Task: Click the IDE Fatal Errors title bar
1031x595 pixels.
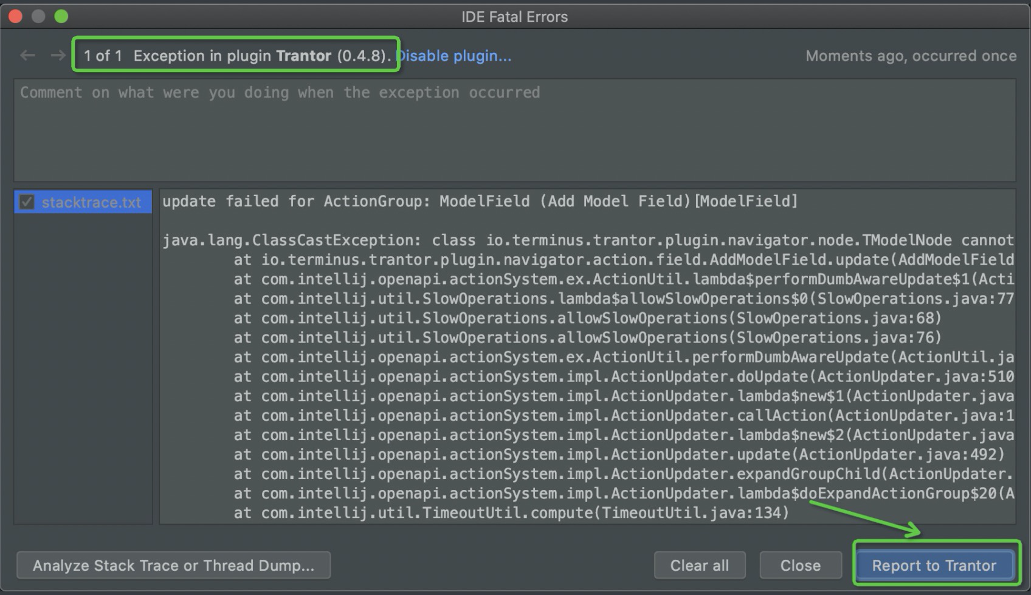Action: click(515, 16)
